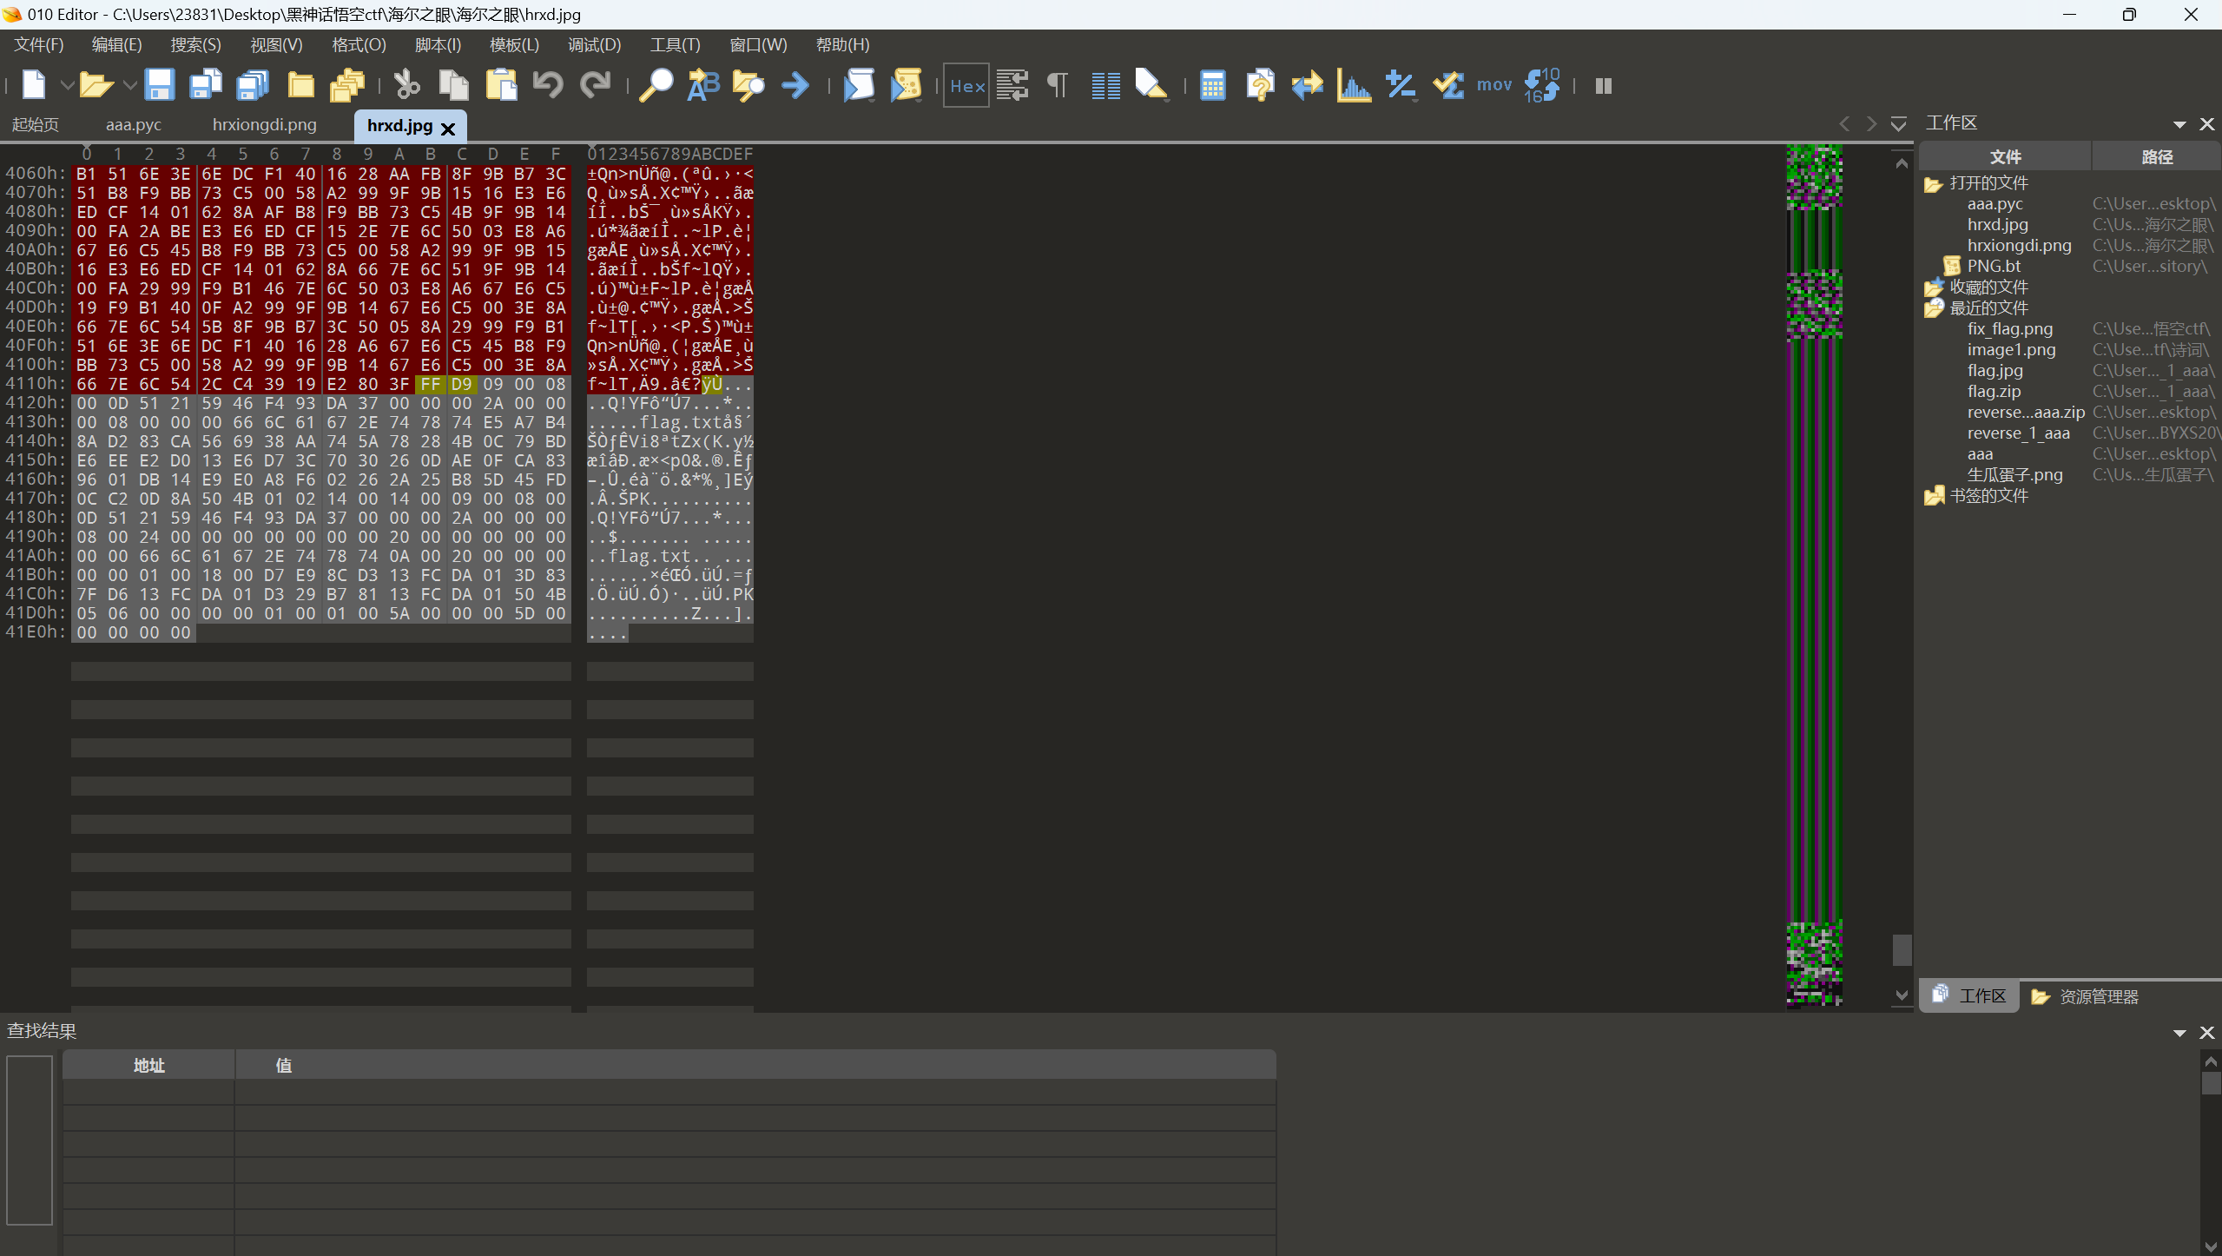The image size is (2222, 1256).
Task: Toggle the word wrap lines icon
Action: (1012, 85)
